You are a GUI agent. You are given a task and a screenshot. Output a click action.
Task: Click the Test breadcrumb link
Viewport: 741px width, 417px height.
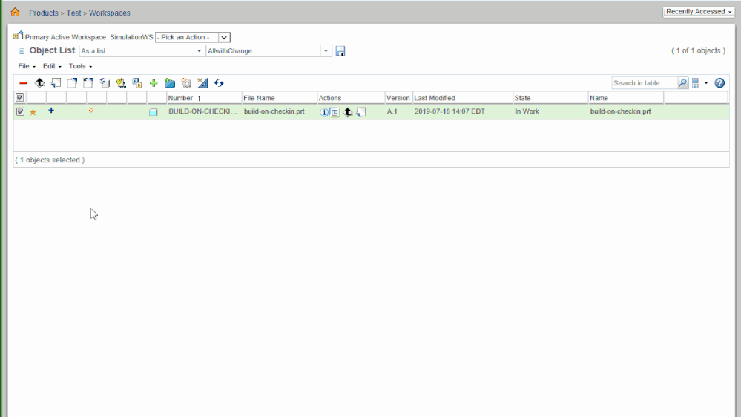73,13
